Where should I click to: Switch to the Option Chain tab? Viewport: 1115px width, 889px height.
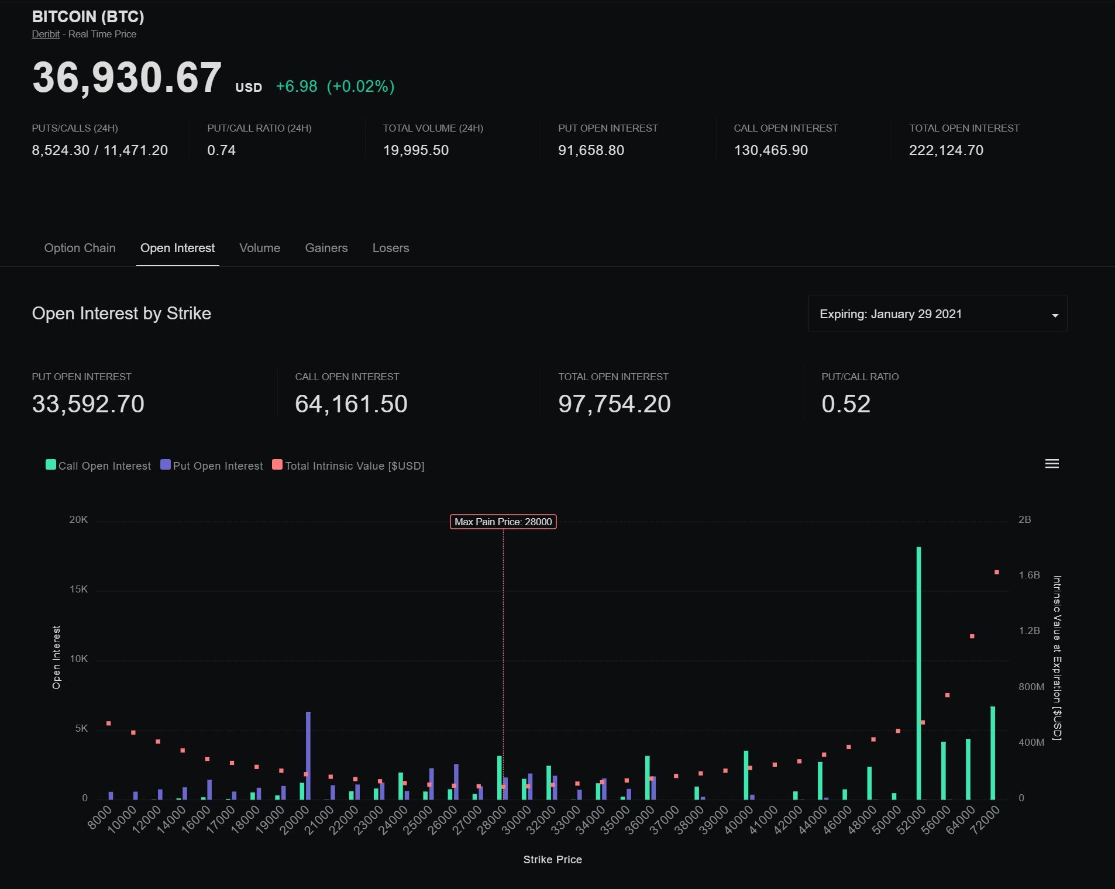coord(80,248)
